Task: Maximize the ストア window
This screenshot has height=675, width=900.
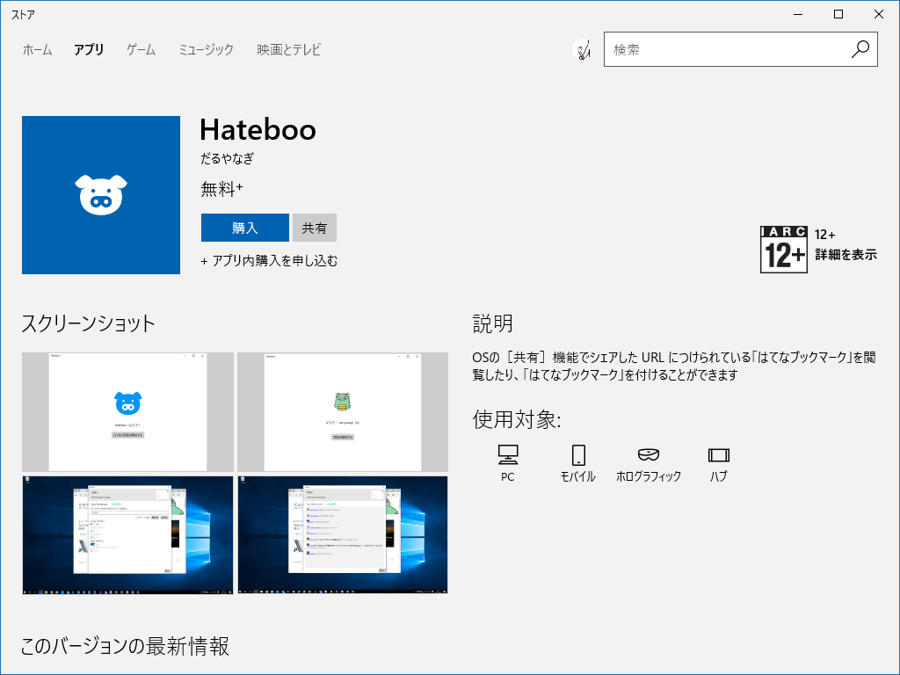Action: 838,14
